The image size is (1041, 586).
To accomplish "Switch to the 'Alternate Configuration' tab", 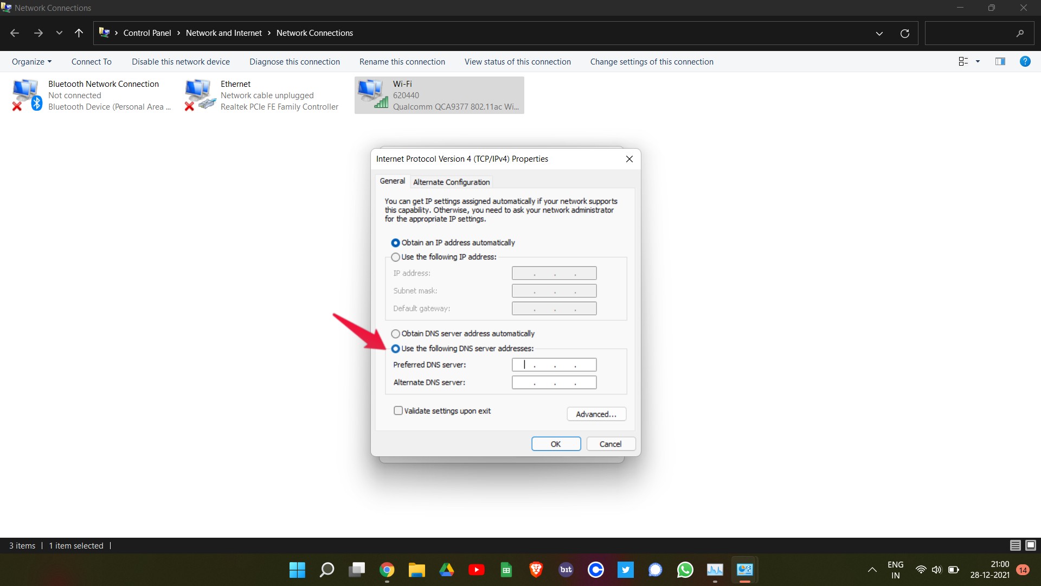I will tap(451, 181).
